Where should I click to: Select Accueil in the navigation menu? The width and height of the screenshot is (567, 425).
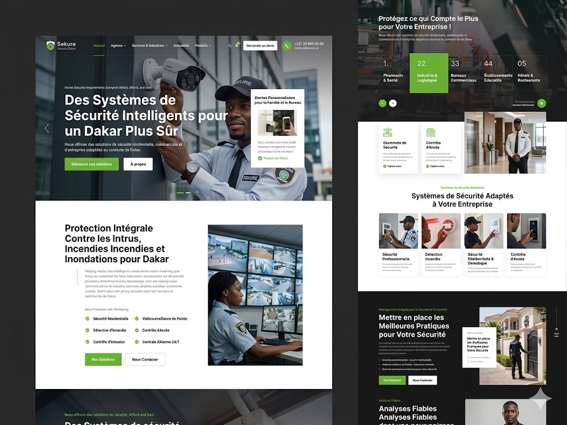coord(100,45)
